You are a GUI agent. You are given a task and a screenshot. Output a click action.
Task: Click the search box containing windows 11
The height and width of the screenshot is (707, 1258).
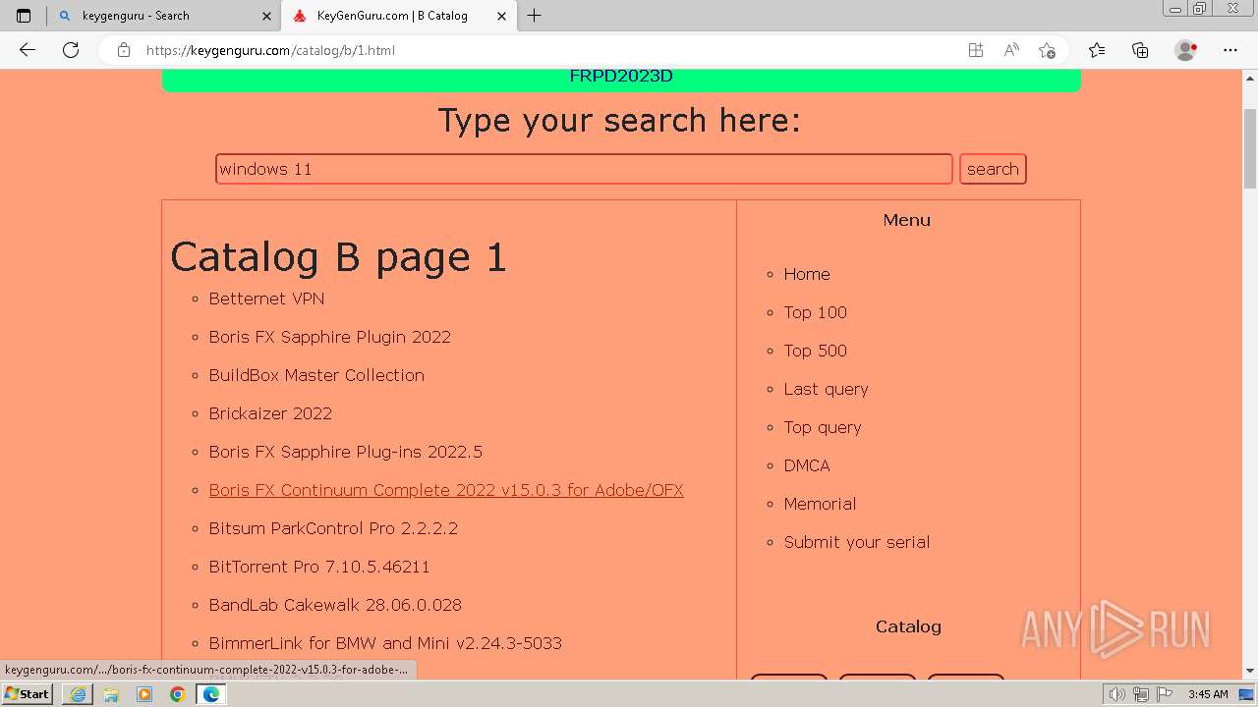584,169
